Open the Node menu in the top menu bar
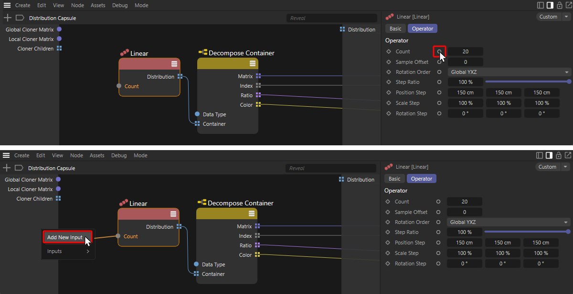Image resolution: width=573 pixels, height=294 pixels. (x=77, y=5)
